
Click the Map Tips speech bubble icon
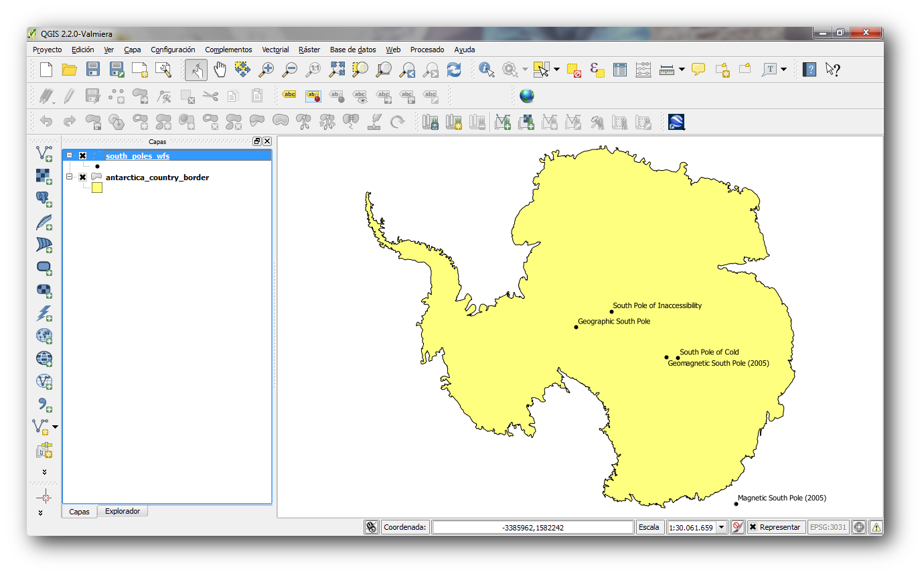pyautogui.click(x=698, y=69)
